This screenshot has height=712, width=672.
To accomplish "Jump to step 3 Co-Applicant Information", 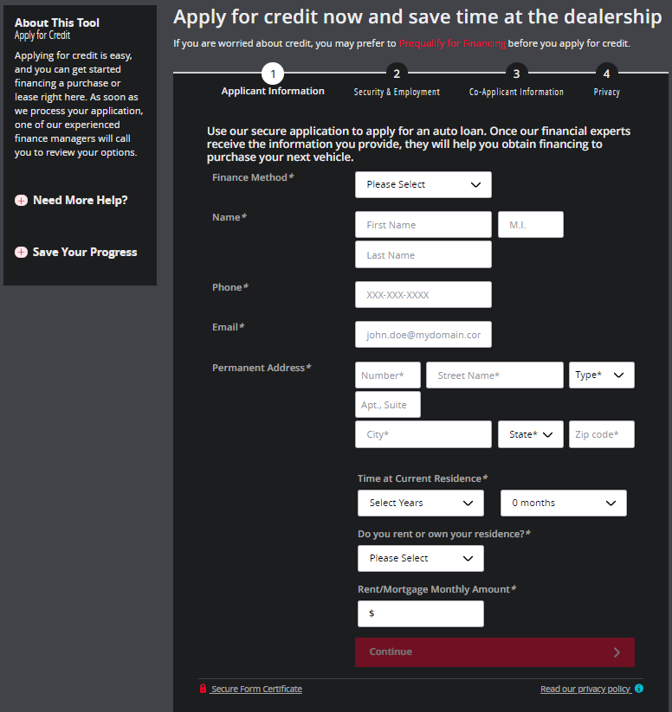I will [516, 74].
